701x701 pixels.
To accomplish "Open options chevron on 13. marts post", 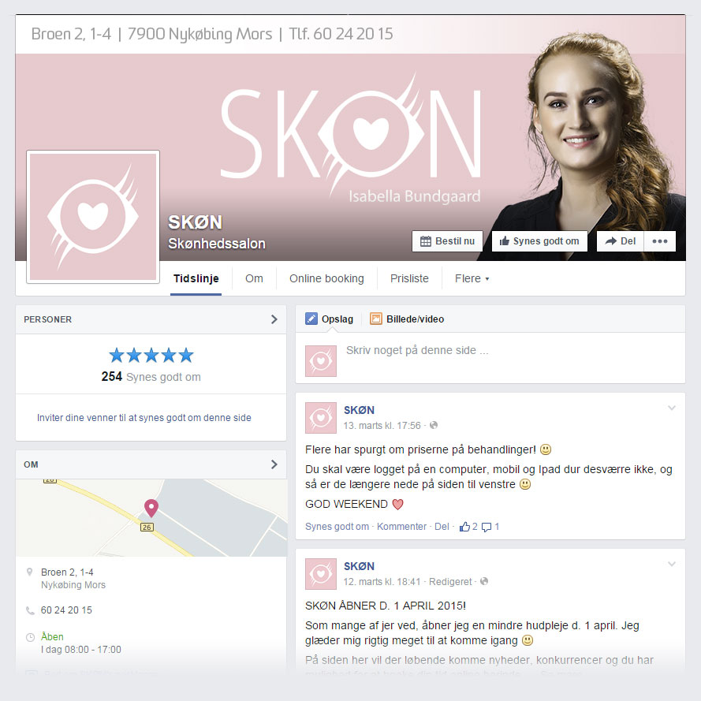I will coord(672,408).
